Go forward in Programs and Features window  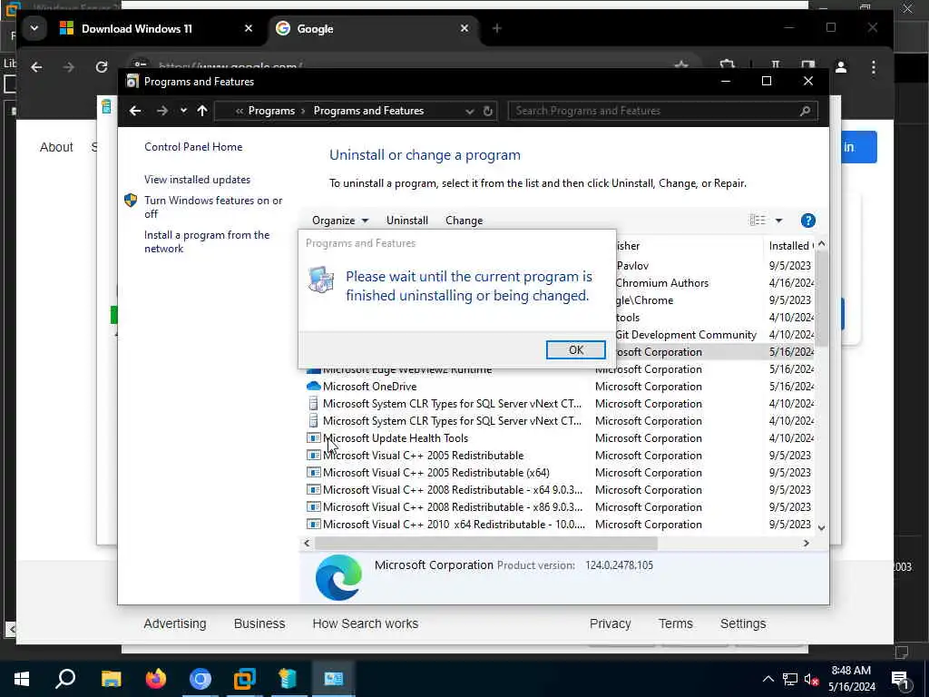coord(161,111)
